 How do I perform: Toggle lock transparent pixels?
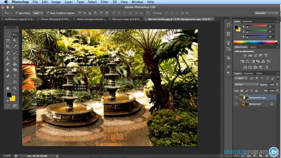coord(242,91)
